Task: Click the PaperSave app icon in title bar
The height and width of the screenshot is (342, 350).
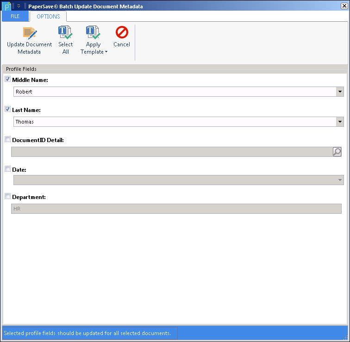Action: click(7, 6)
